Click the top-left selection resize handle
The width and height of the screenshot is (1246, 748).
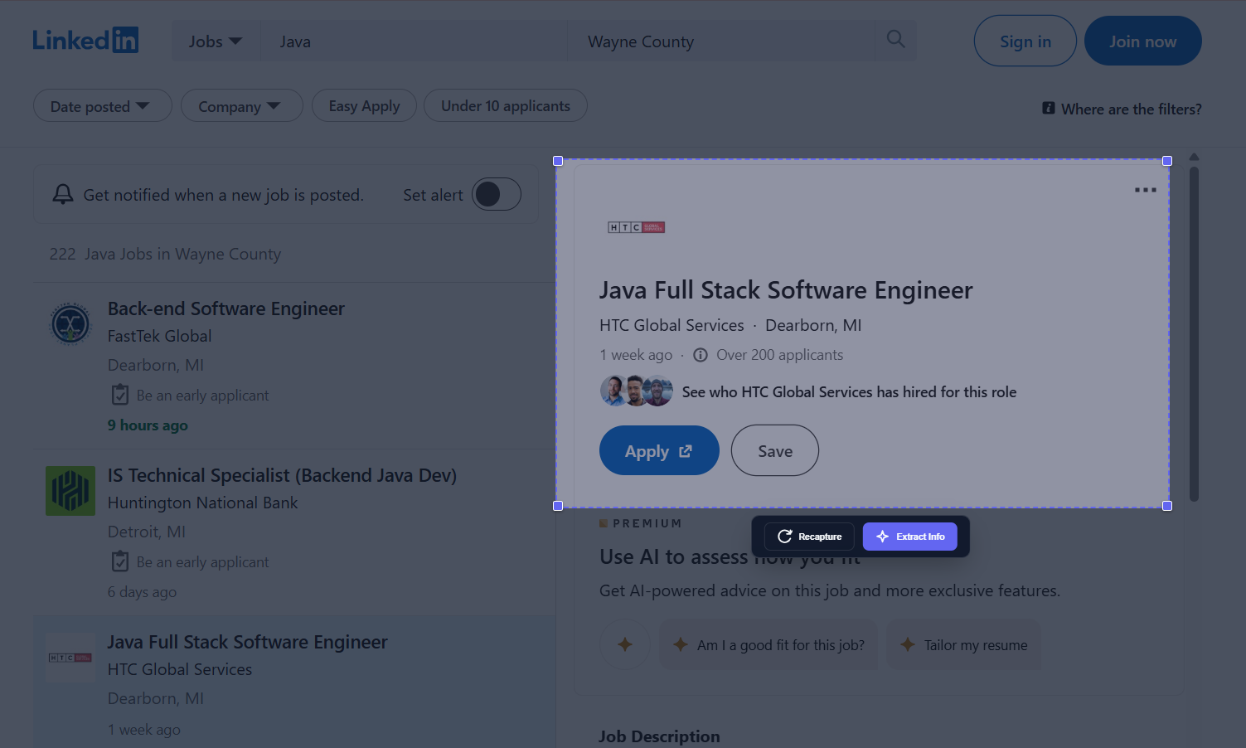click(x=558, y=161)
